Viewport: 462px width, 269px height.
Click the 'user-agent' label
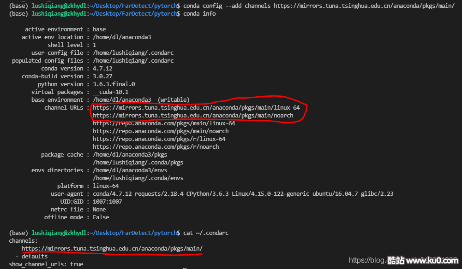(67, 194)
